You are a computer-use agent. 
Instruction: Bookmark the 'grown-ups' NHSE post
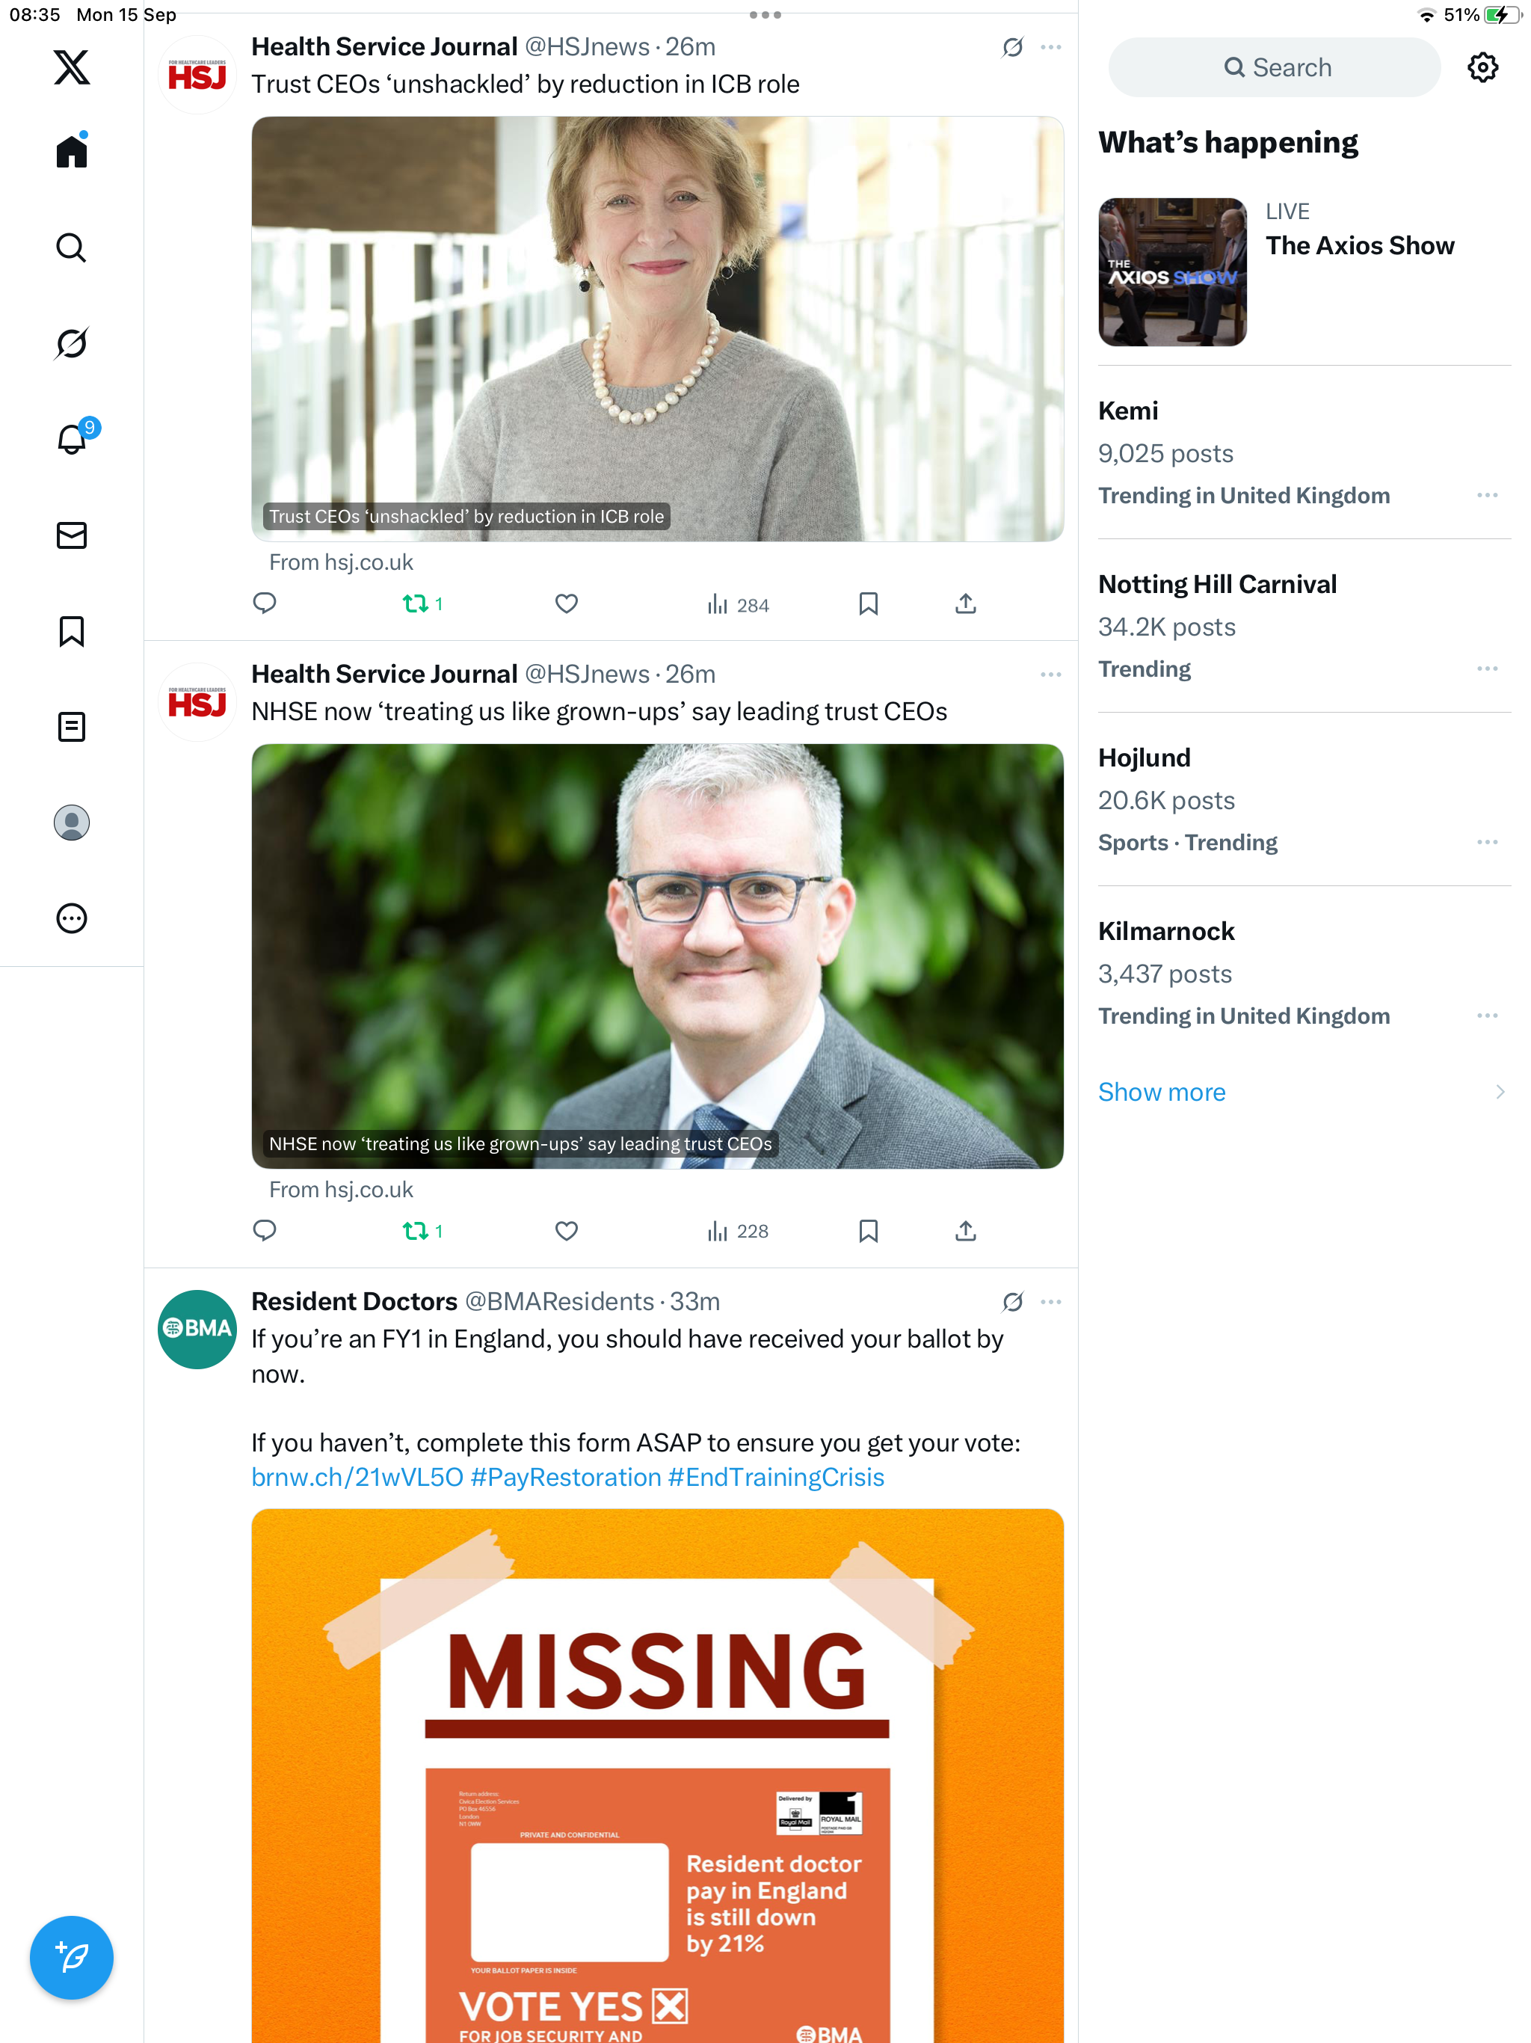tap(868, 1231)
